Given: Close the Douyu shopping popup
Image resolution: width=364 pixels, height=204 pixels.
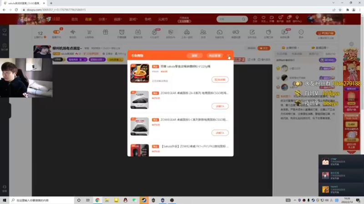Looking at the screenshot, I should [228, 55].
